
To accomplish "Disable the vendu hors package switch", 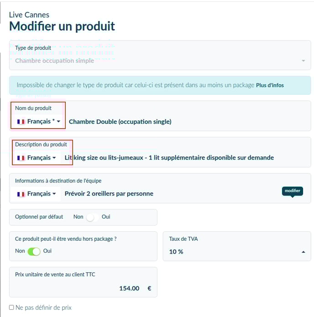I will click(34, 251).
